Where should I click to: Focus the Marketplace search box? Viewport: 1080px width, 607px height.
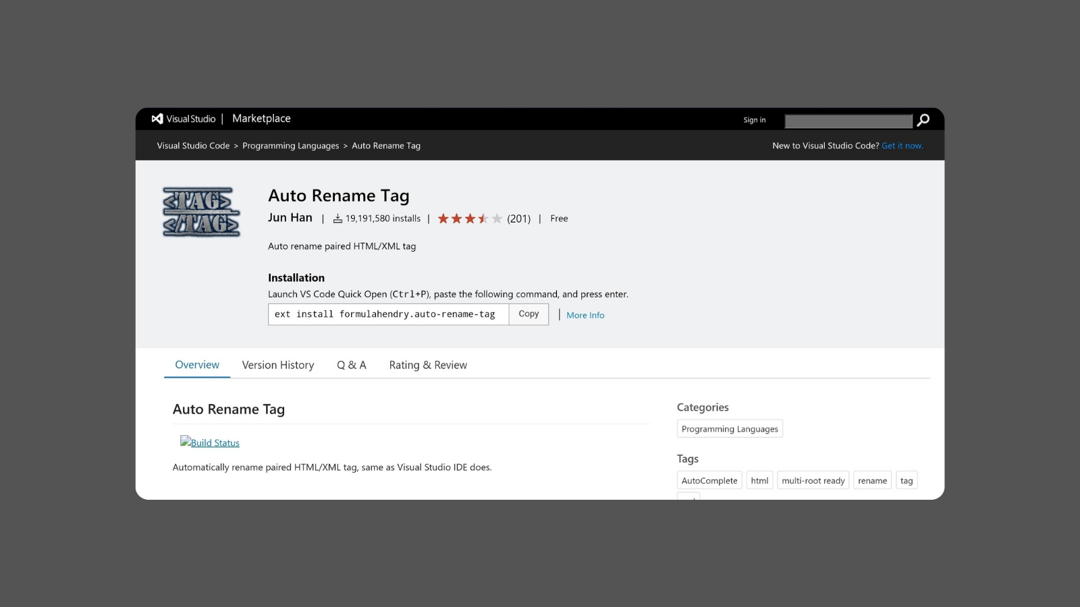[848, 121]
